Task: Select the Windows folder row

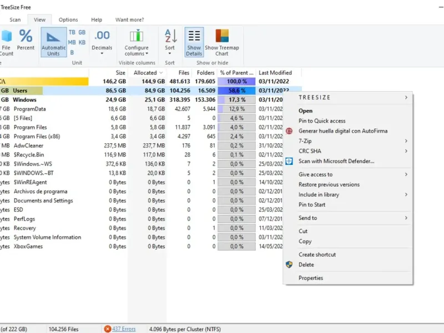Action: click(x=142, y=100)
